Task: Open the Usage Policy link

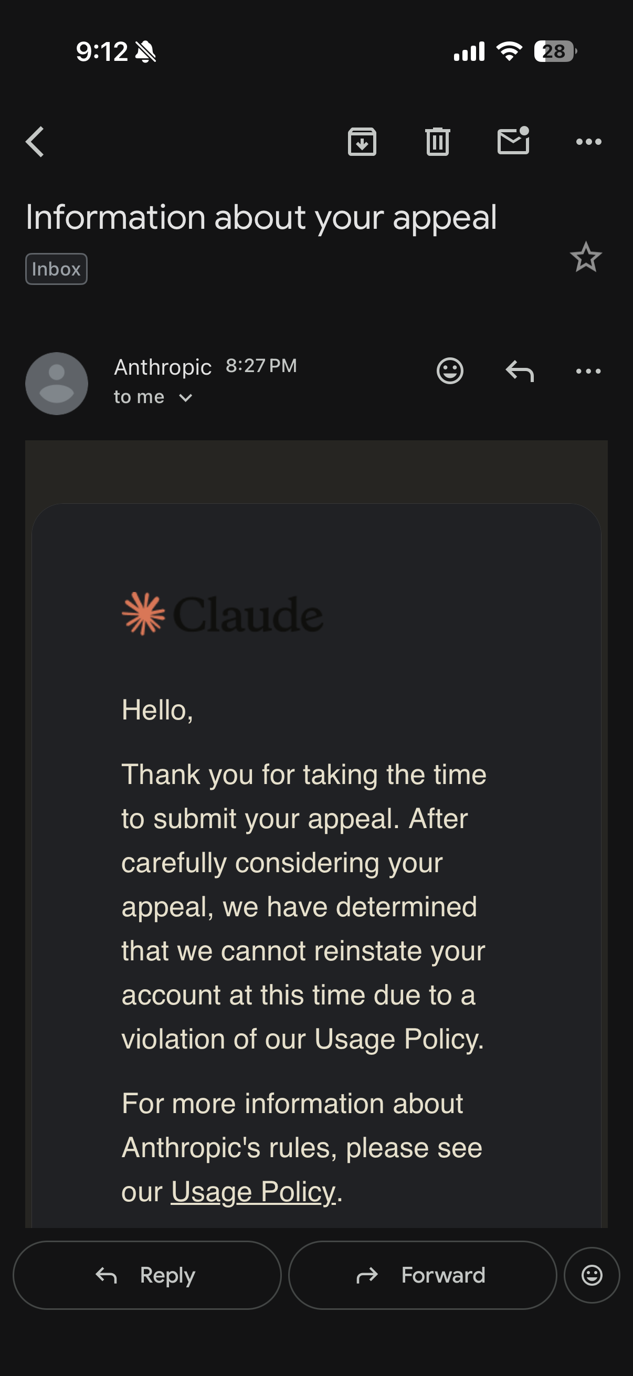Action: click(x=253, y=1191)
